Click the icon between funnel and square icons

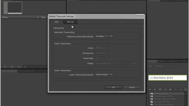coord(12,67)
